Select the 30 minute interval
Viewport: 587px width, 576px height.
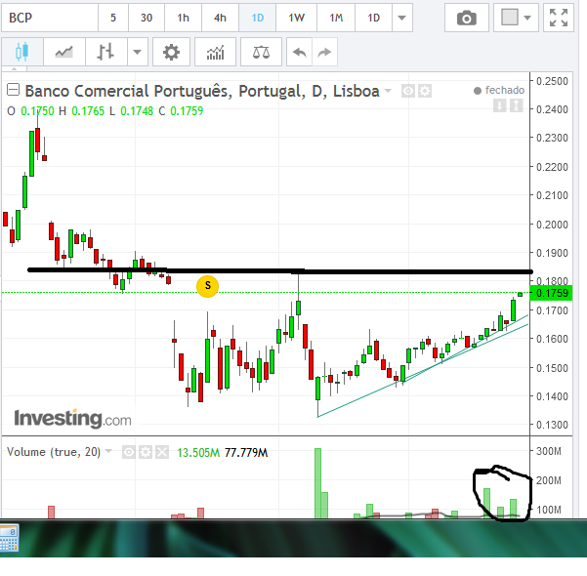[147, 18]
